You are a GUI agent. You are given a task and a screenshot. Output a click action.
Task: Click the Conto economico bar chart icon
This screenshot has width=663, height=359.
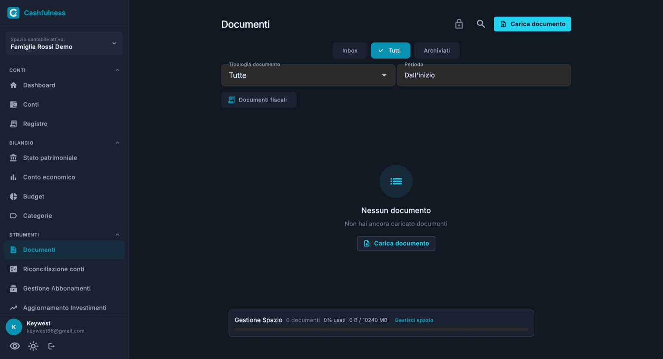click(x=13, y=177)
